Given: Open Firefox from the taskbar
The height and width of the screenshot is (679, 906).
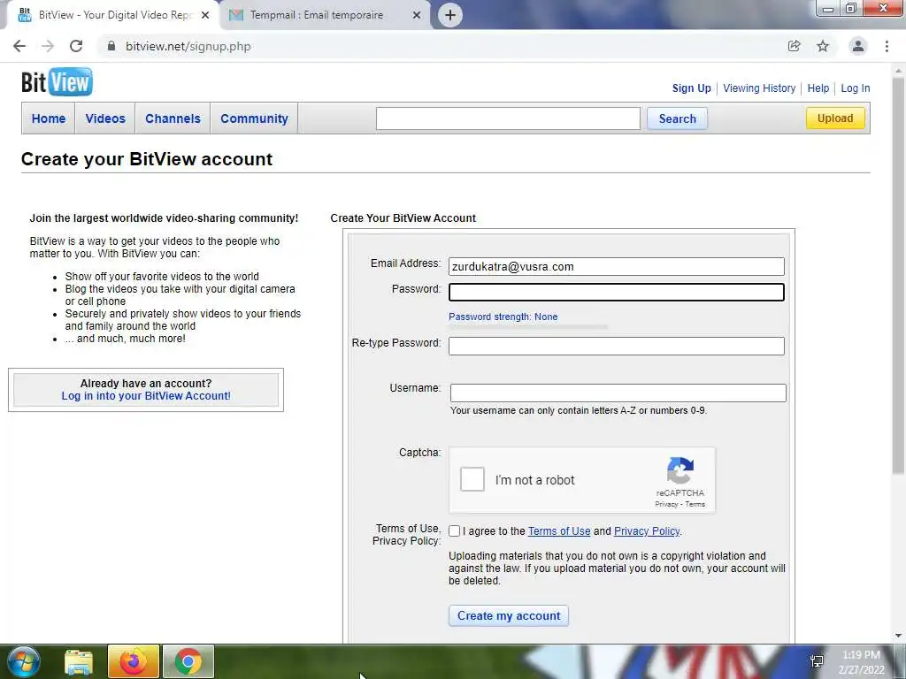Looking at the screenshot, I should coord(133,661).
